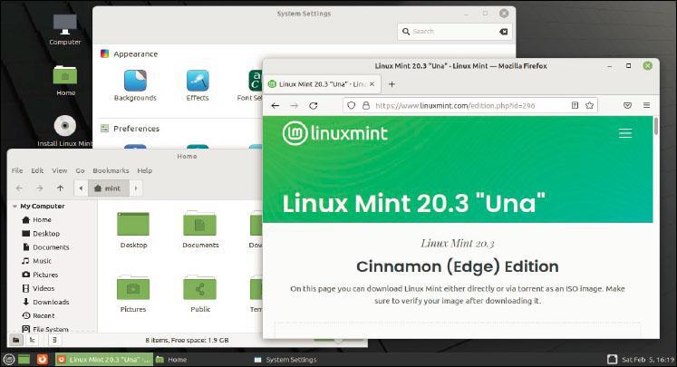This screenshot has height=367, width=677.
Task: Open the View menu in file manager
Action: tap(60, 170)
